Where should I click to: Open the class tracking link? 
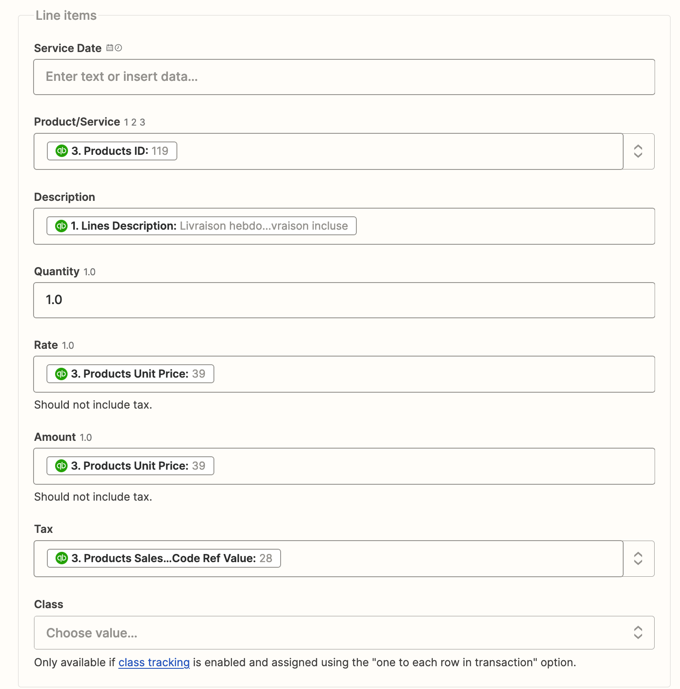(x=154, y=662)
